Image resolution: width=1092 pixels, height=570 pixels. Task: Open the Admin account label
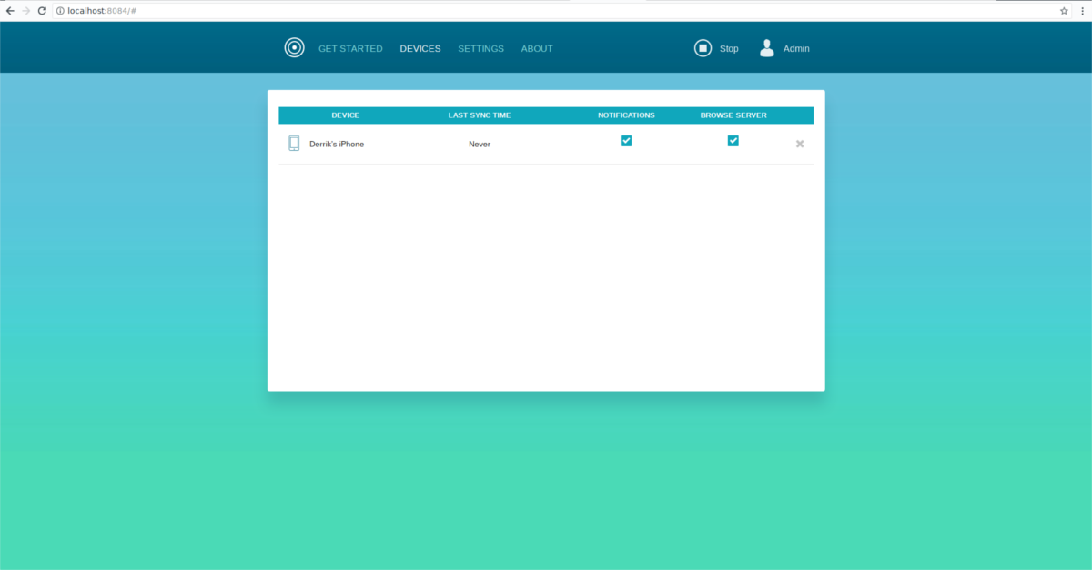click(796, 49)
